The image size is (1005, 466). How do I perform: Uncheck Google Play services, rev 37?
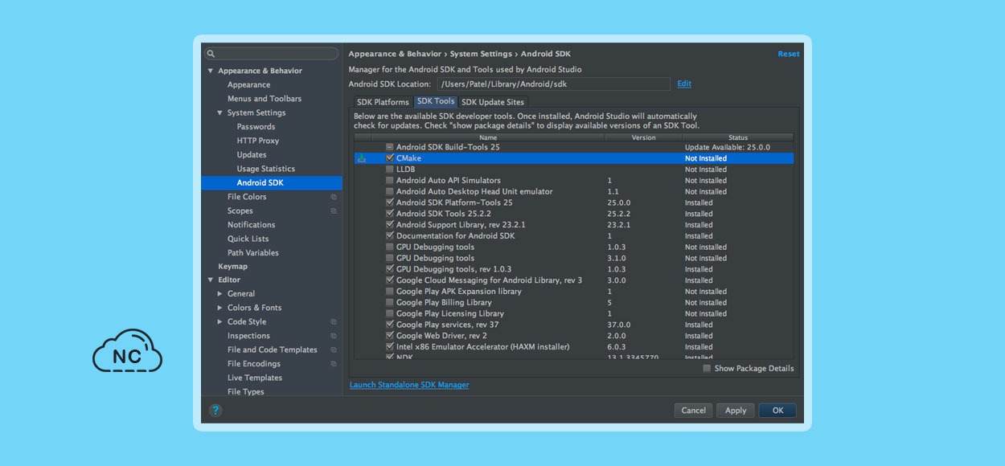(390, 325)
